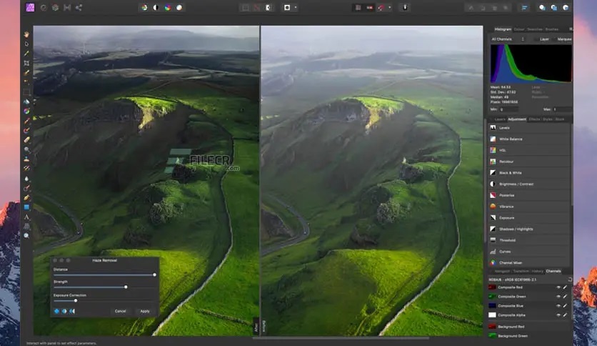The width and height of the screenshot is (597, 346).
Task: Select the Clone Brush stamp tool
Action: click(26, 159)
